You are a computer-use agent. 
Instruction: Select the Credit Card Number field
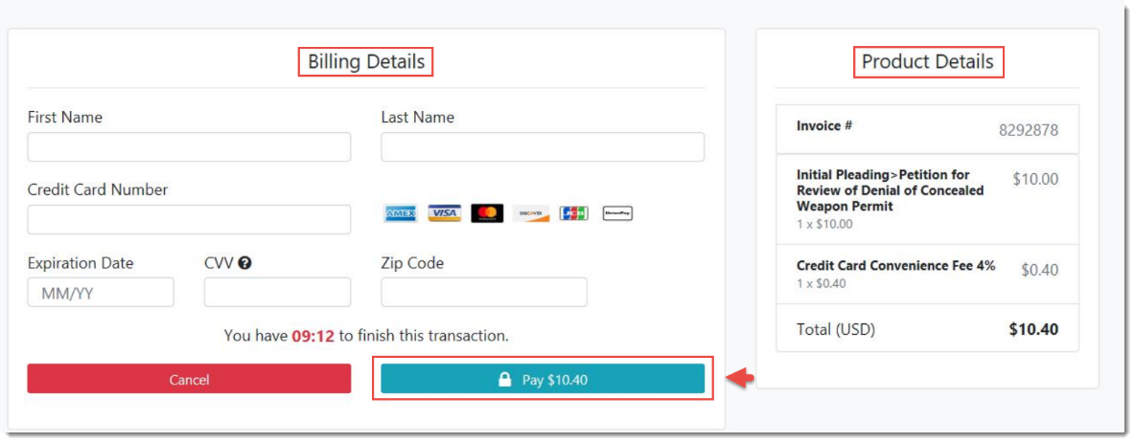coord(189,220)
